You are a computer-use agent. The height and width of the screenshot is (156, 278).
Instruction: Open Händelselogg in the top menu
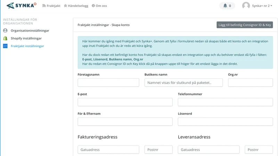[x=78, y=6]
